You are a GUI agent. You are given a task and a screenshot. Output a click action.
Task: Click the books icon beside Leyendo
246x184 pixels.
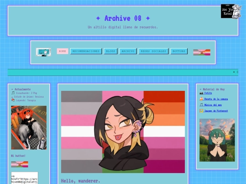tap(13, 100)
